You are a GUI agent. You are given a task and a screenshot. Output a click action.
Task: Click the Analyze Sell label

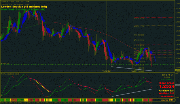coord(167,93)
